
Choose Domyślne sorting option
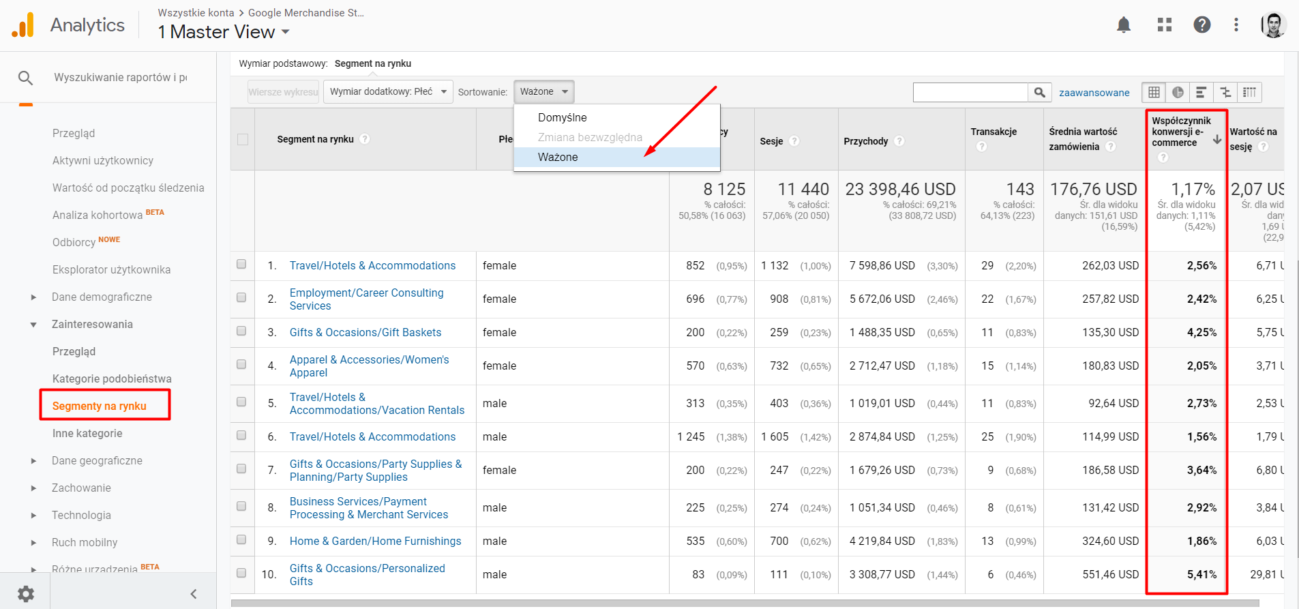pos(562,117)
